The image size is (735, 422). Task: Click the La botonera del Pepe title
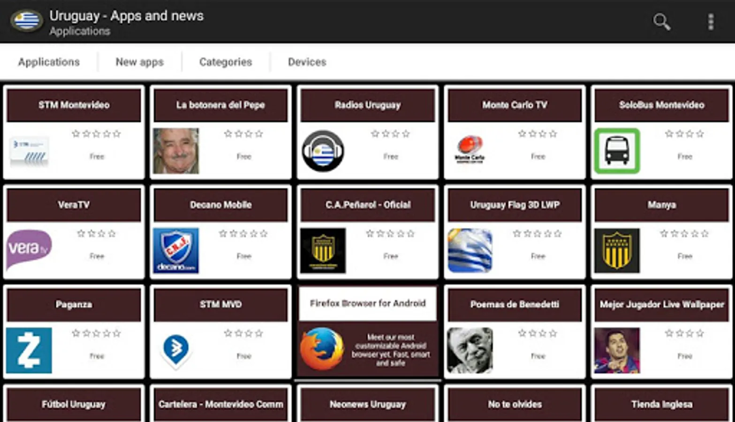point(220,105)
